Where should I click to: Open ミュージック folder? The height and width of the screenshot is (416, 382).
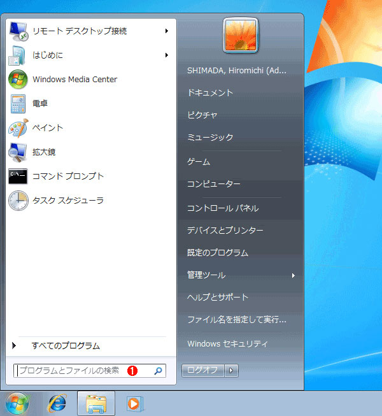[210, 137]
